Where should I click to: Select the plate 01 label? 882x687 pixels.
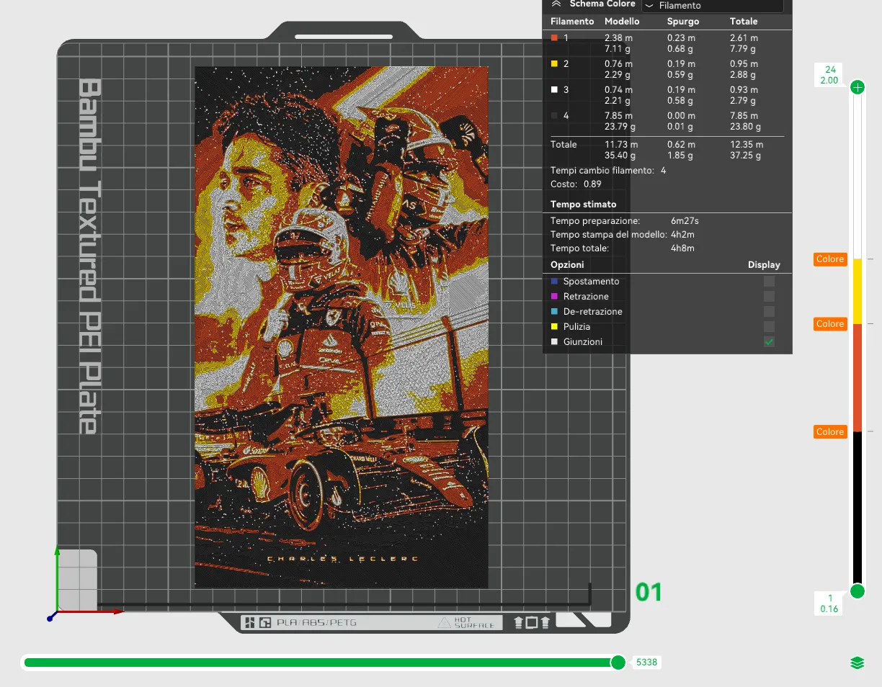(x=649, y=592)
